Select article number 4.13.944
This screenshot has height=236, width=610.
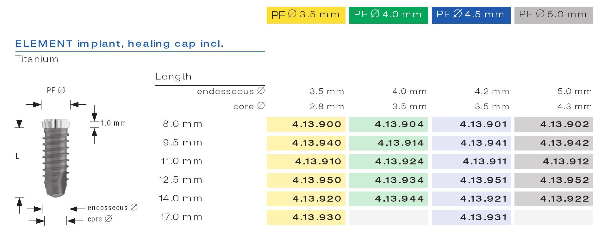[x=399, y=199]
